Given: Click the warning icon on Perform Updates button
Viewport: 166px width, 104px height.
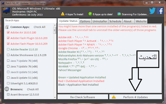Looking at the screenshot, I should (x=114, y=97).
